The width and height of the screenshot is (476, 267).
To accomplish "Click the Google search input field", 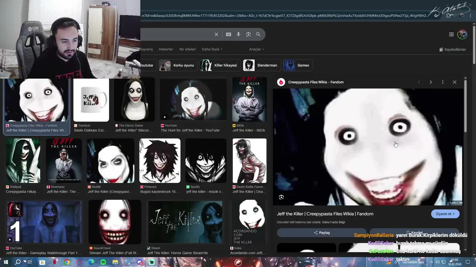I will (177, 34).
